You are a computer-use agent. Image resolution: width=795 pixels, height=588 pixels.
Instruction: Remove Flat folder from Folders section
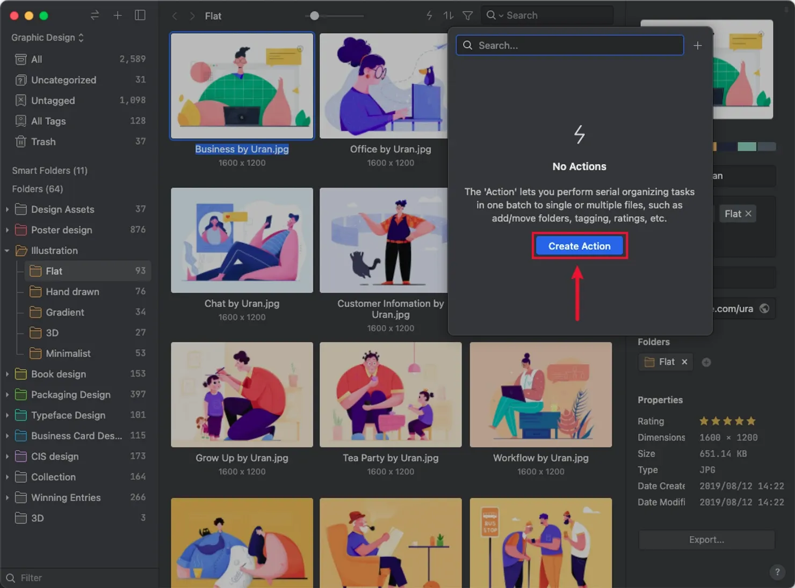(684, 362)
